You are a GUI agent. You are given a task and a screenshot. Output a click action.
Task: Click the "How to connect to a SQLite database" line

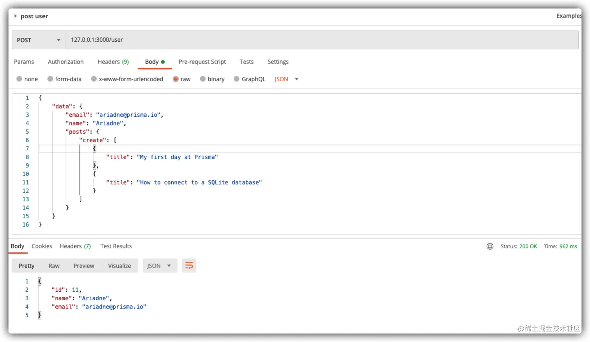coord(184,182)
